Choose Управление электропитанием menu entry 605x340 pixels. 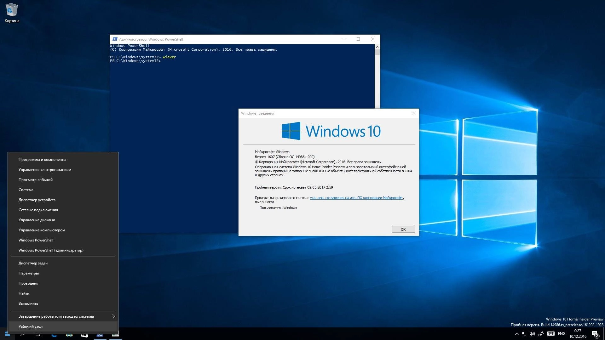point(63,170)
